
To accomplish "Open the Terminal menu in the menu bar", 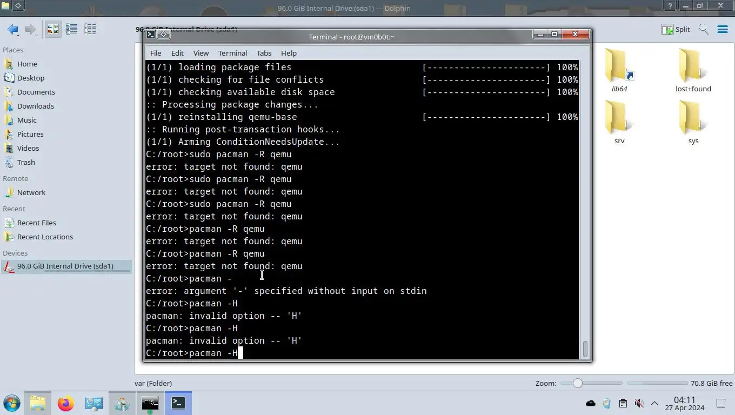I will coord(232,53).
